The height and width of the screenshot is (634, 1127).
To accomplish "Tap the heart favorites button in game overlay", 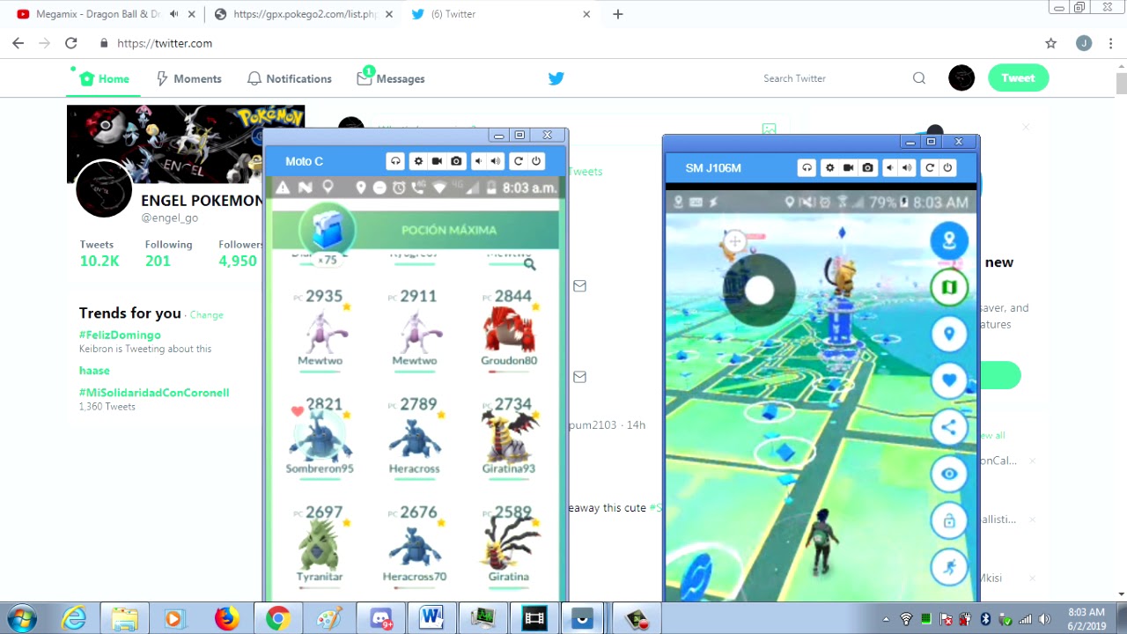I will 949,380.
